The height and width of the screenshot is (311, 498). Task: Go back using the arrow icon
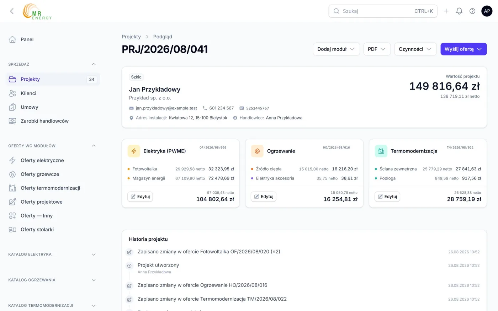tap(12, 11)
